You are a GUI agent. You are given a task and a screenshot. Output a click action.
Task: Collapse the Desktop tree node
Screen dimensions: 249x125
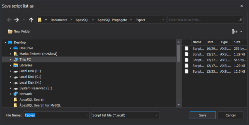(x=5, y=42)
